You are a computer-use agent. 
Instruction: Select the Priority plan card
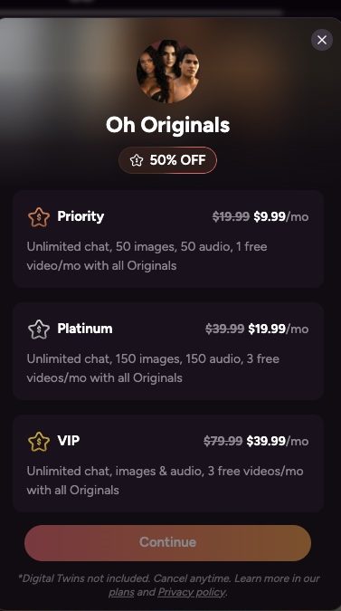tap(168, 239)
